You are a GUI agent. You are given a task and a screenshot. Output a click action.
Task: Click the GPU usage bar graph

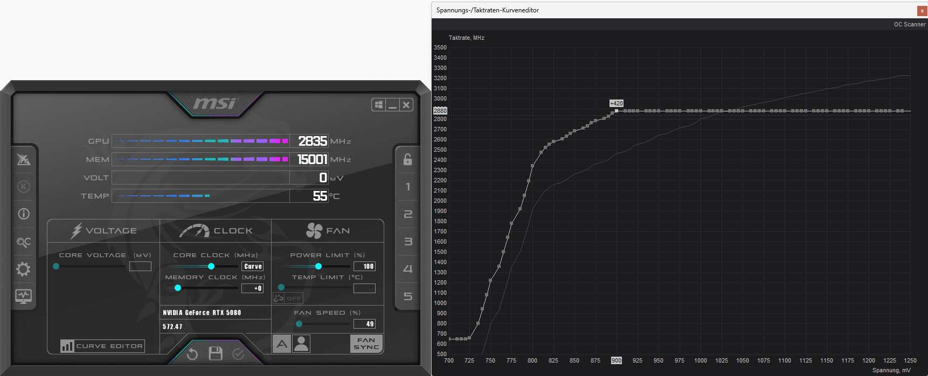200,141
